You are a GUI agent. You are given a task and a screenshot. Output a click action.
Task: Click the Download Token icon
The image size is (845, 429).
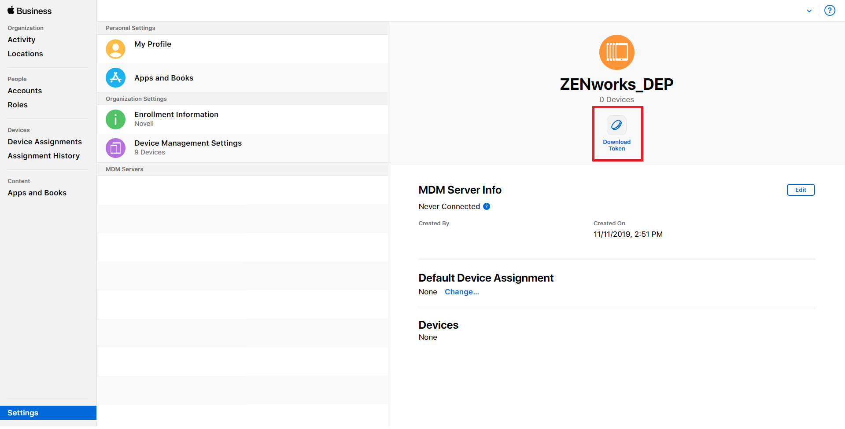(x=616, y=125)
